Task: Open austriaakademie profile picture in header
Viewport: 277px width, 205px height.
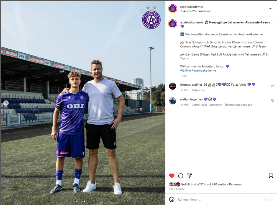Action: [173, 9]
